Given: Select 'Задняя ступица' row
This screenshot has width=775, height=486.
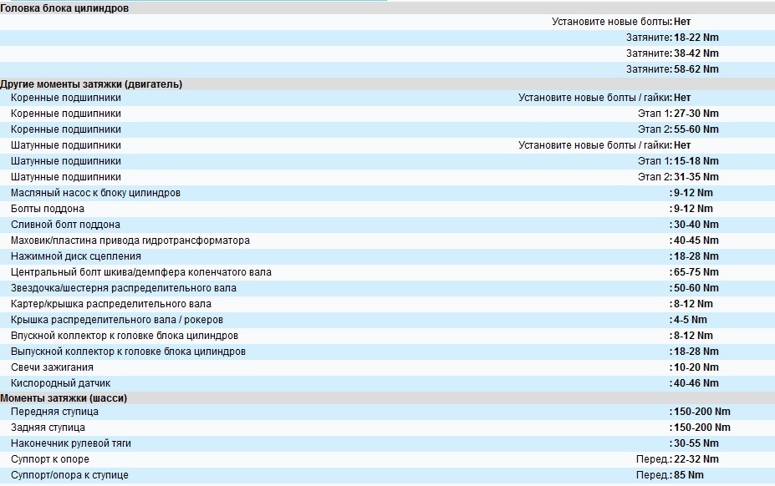Looking at the screenshot, I should click(388, 427).
